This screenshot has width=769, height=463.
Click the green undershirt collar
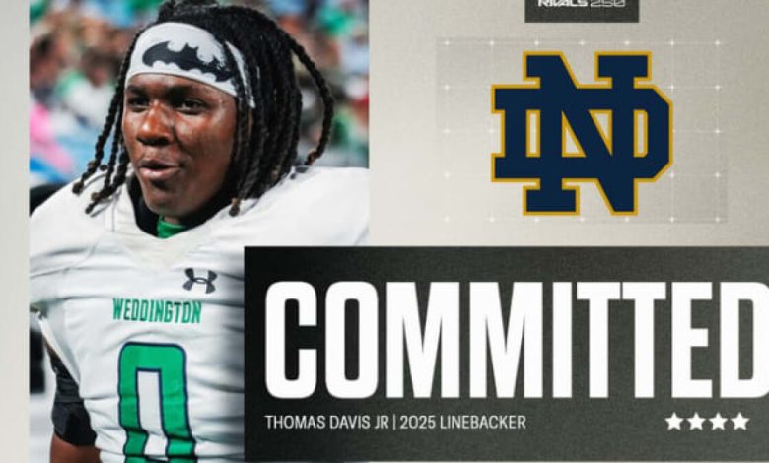pyautogui.click(x=170, y=228)
